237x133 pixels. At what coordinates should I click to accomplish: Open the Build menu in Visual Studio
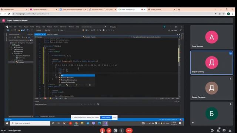(32, 27)
